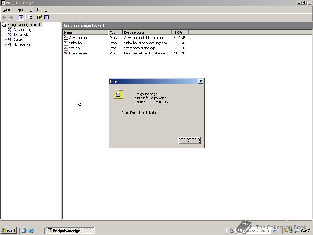The height and width of the screenshot is (235, 313).
Task: Click the Ereignisanzeige taskbar button
Action: (70, 231)
